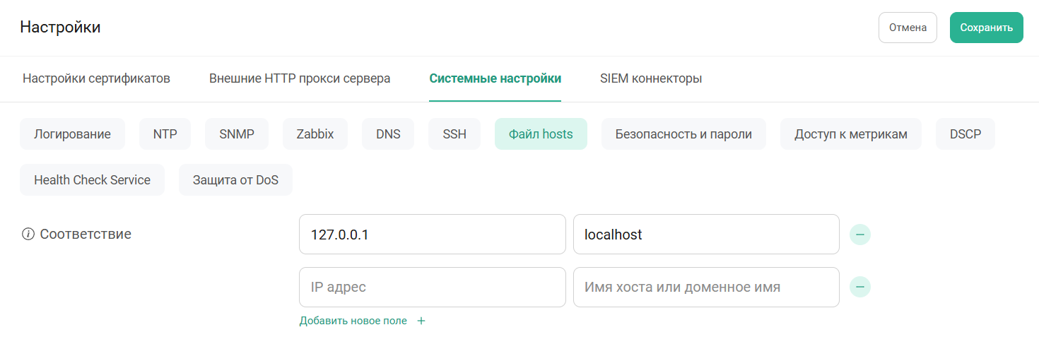
Task: Click the minus icon on the empty row
Action: coord(859,287)
